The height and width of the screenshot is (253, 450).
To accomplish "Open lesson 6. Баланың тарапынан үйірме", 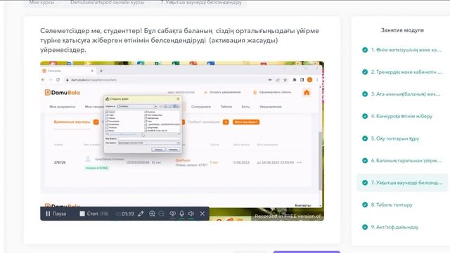I will tap(401, 161).
